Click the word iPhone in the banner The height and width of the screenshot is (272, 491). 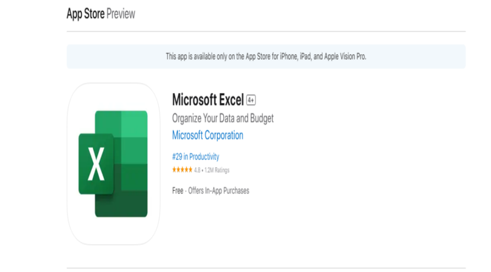289,56
